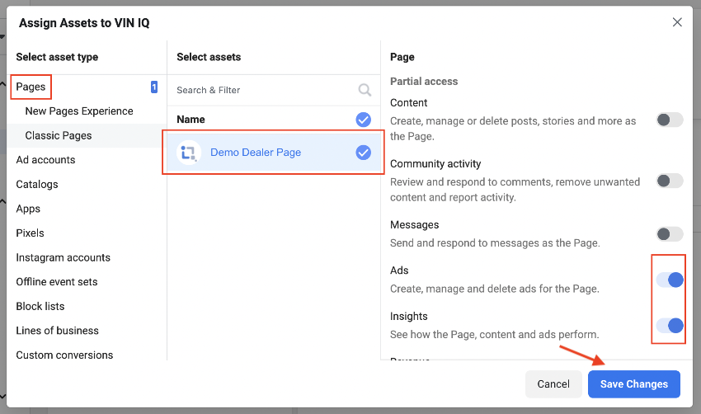Click the Search & Filter field
This screenshot has height=414, width=701.
click(x=274, y=90)
